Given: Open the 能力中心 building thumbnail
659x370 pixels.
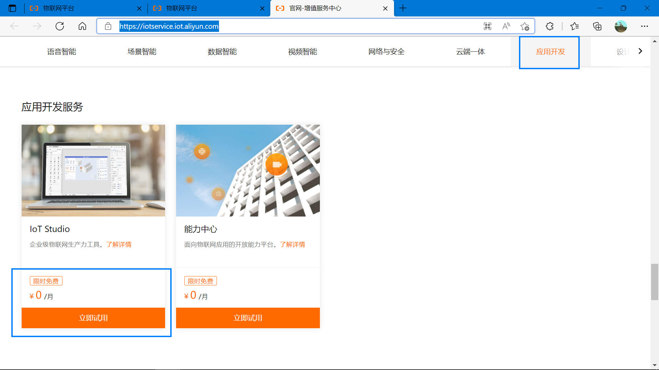Looking at the screenshot, I should [248, 171].
